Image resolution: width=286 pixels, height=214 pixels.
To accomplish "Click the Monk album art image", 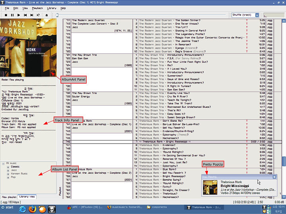I will click(28, 48).
